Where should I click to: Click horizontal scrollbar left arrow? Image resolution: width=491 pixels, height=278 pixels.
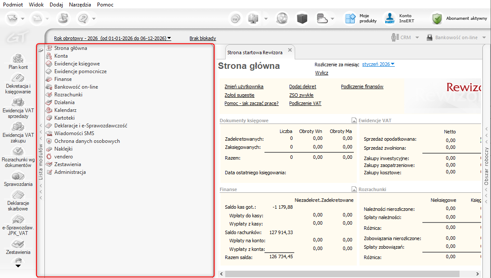221,274
